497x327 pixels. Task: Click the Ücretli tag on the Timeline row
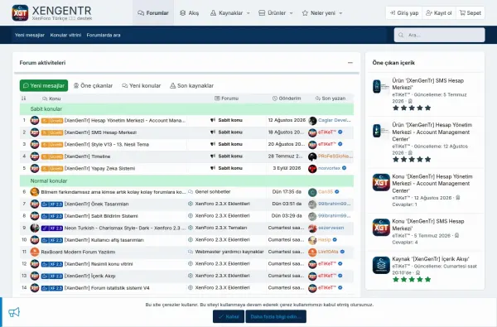[x=52, y=156]
